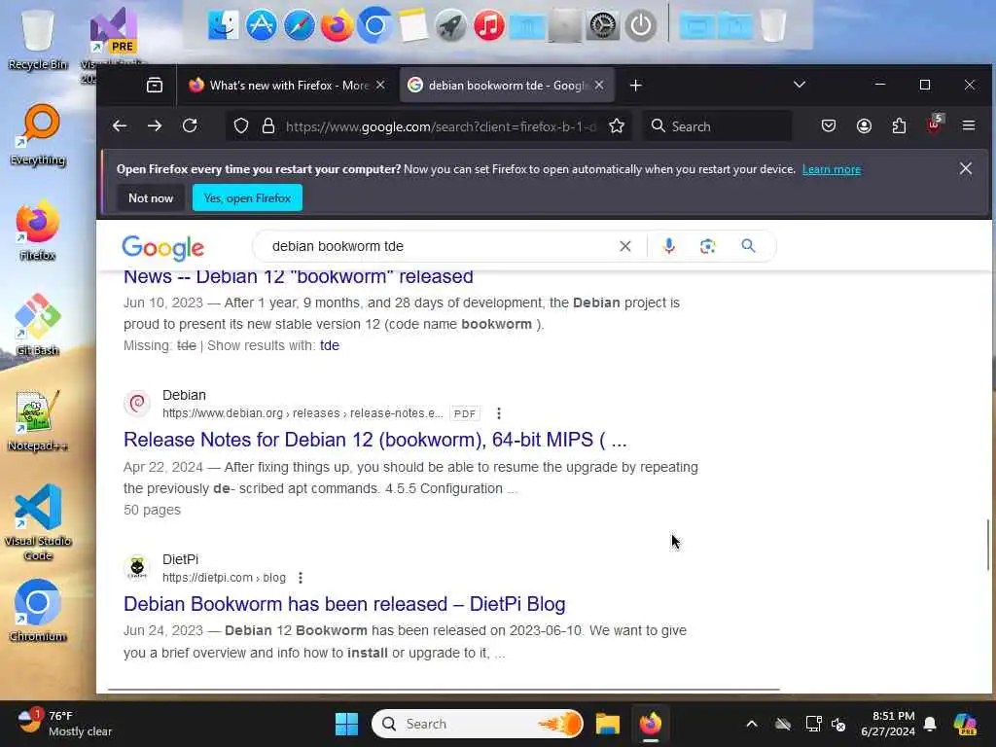Open File Explorer from taskbar
Image resolution: width=996 pixels, height=747 pixels.
point(607,724)
